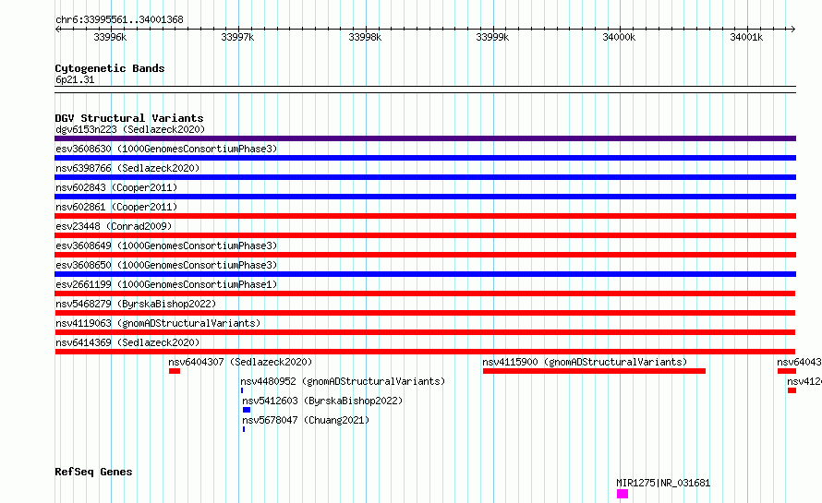Click the DGV Structural Variants track title

(x=129, y=118)
